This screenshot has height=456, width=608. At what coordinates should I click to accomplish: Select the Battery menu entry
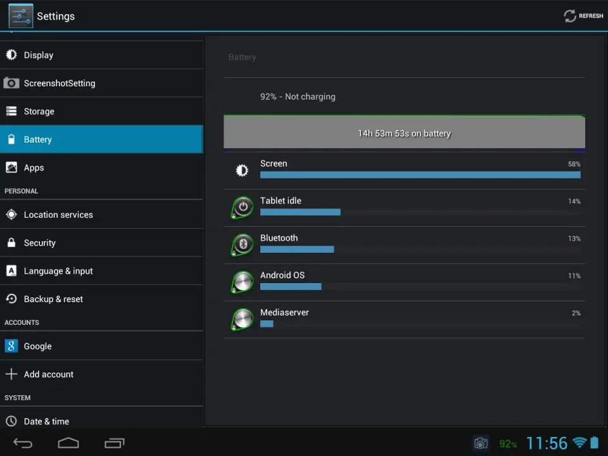(x=38, y=139)
